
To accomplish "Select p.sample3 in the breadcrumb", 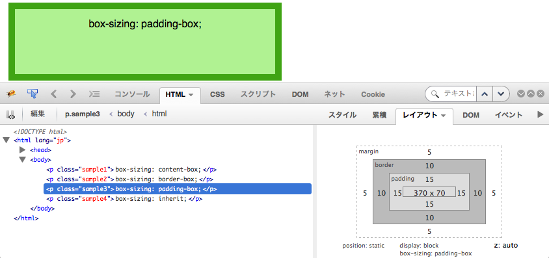I will tap(83, 114).
